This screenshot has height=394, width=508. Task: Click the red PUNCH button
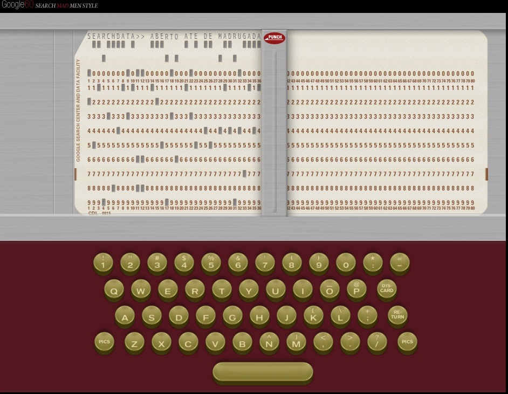click(x=274, y=38)
